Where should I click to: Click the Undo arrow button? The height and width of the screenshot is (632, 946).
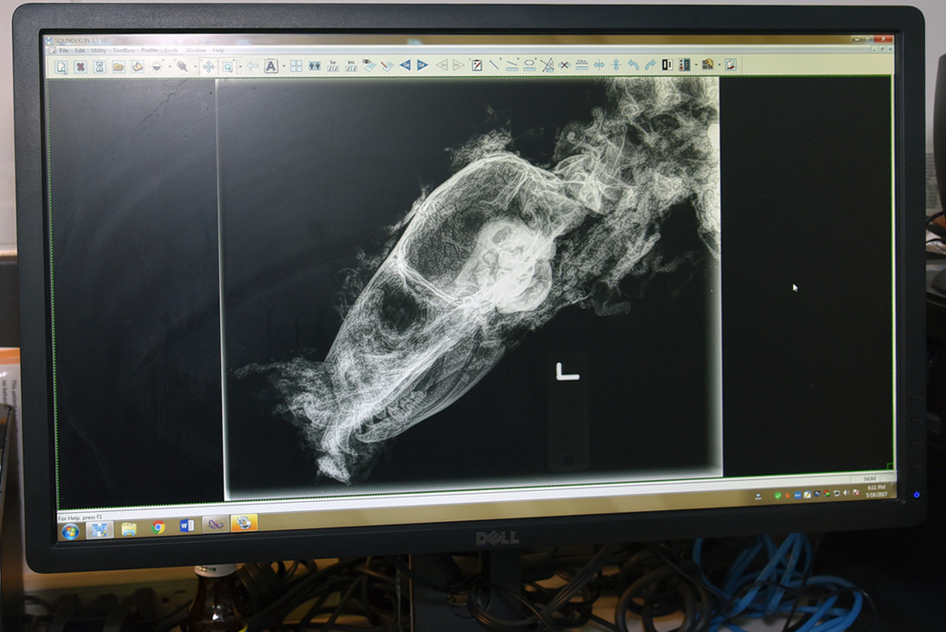[632, 65]
